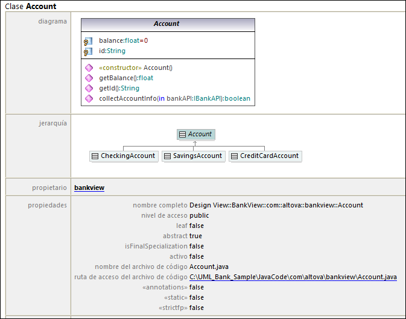Viewport: 406px width, 319px height.
Task: Click the Account.java code file name value
Action: point(209,267)
